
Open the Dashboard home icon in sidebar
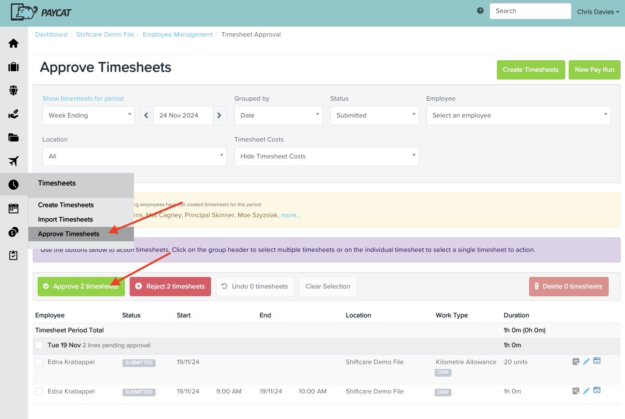pos(13,43)
